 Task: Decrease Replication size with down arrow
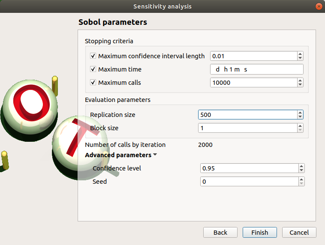[300, 117]
